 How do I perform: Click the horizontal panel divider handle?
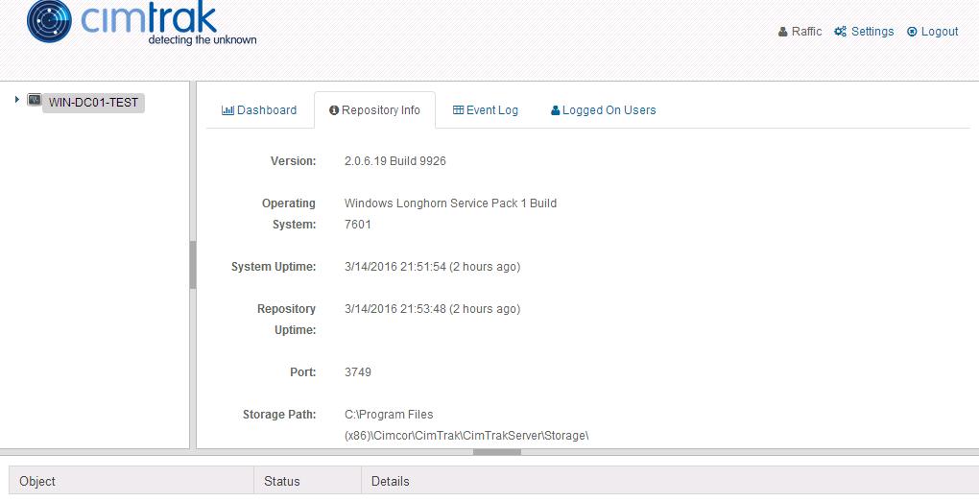(496, 452)
